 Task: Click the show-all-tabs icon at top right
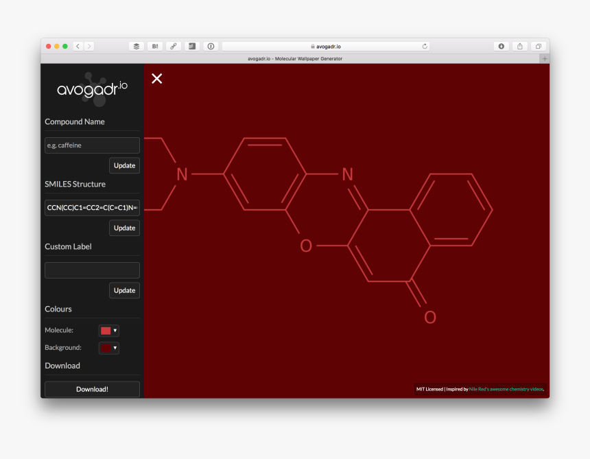[x=538, y=46]
